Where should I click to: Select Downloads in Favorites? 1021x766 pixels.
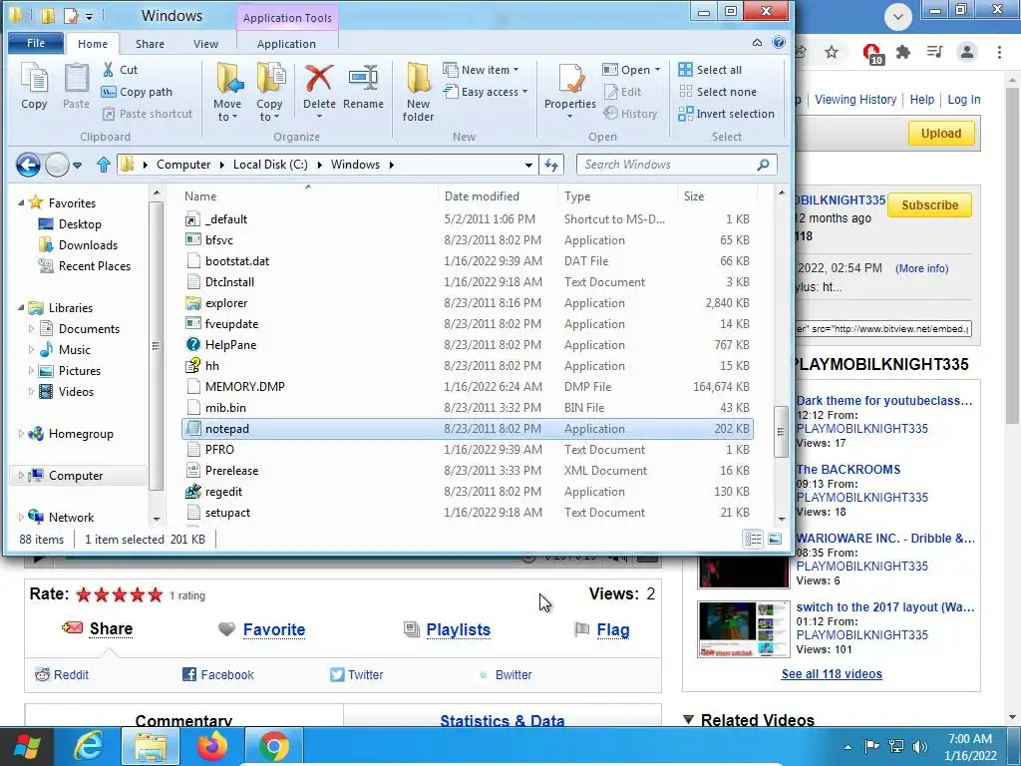[88, 245]
